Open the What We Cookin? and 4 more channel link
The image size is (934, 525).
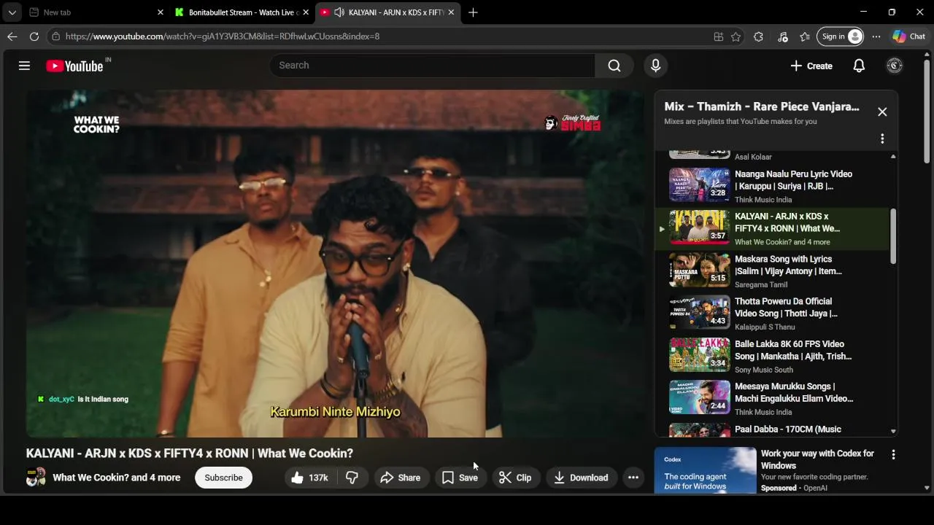[x=116, y=478]
